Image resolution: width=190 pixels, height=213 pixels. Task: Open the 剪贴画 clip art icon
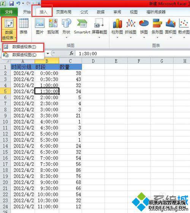53,26
